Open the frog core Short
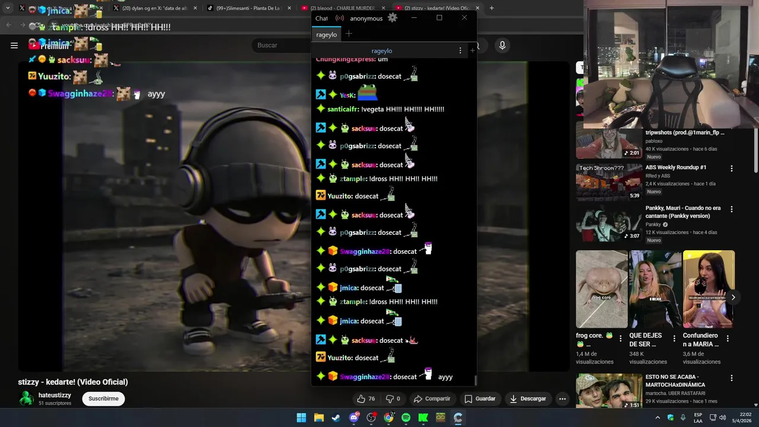 pos(601,289)
